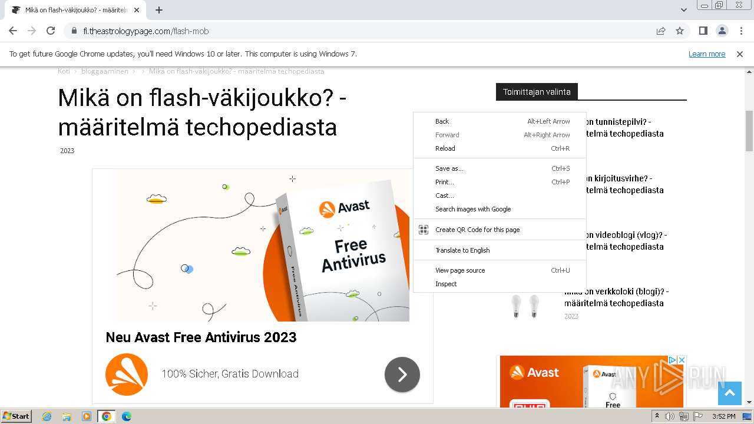Close the sidebar Avast ad with X
This screenshot has width=754, height=424.
682,360
